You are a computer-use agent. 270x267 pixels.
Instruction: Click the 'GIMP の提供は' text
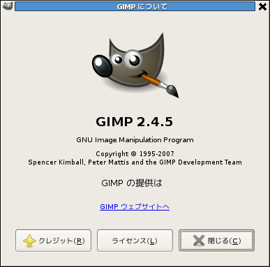point(132,183)
